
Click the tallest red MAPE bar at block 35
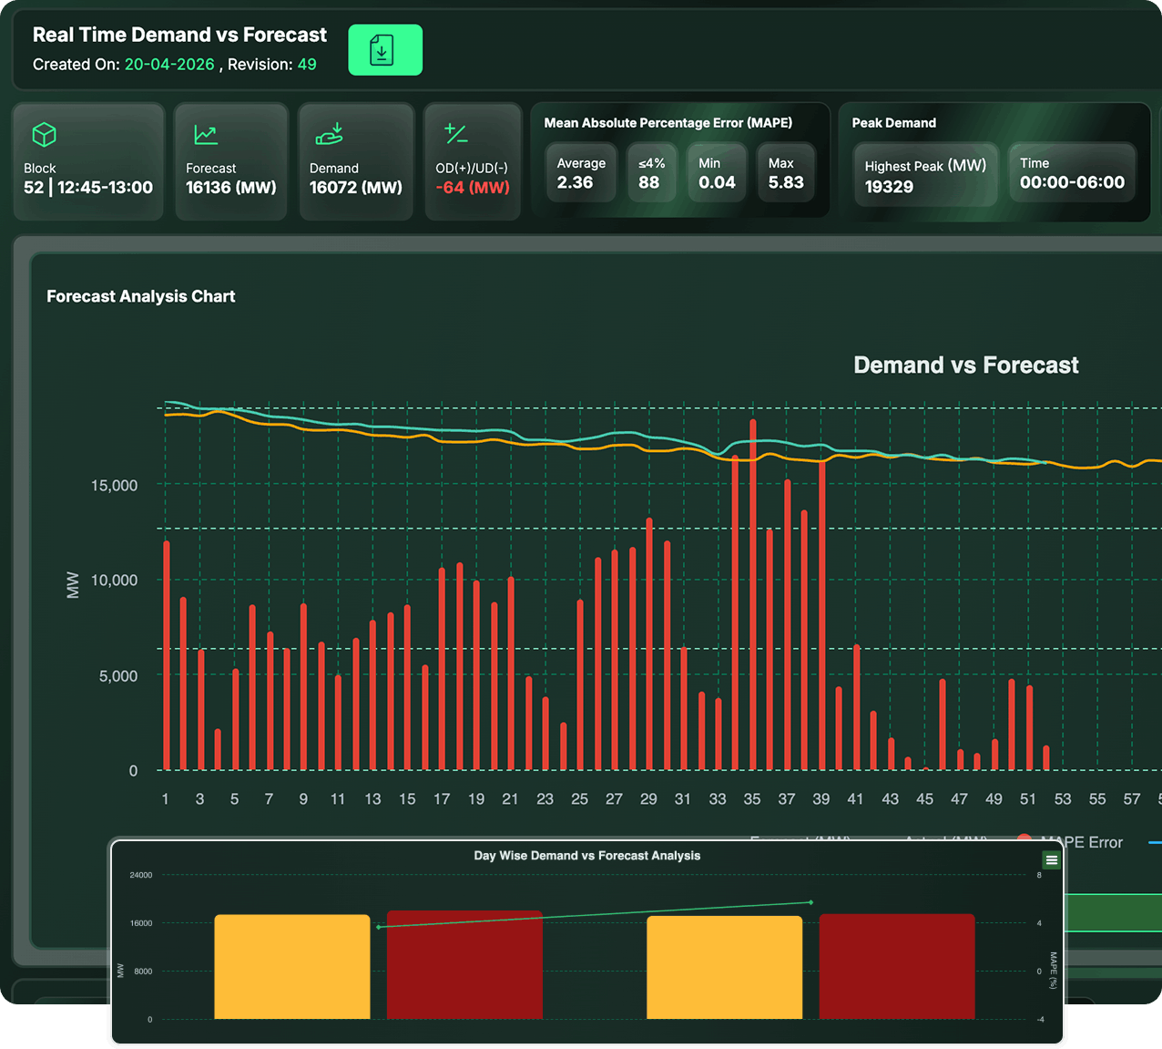pos(753,594)
